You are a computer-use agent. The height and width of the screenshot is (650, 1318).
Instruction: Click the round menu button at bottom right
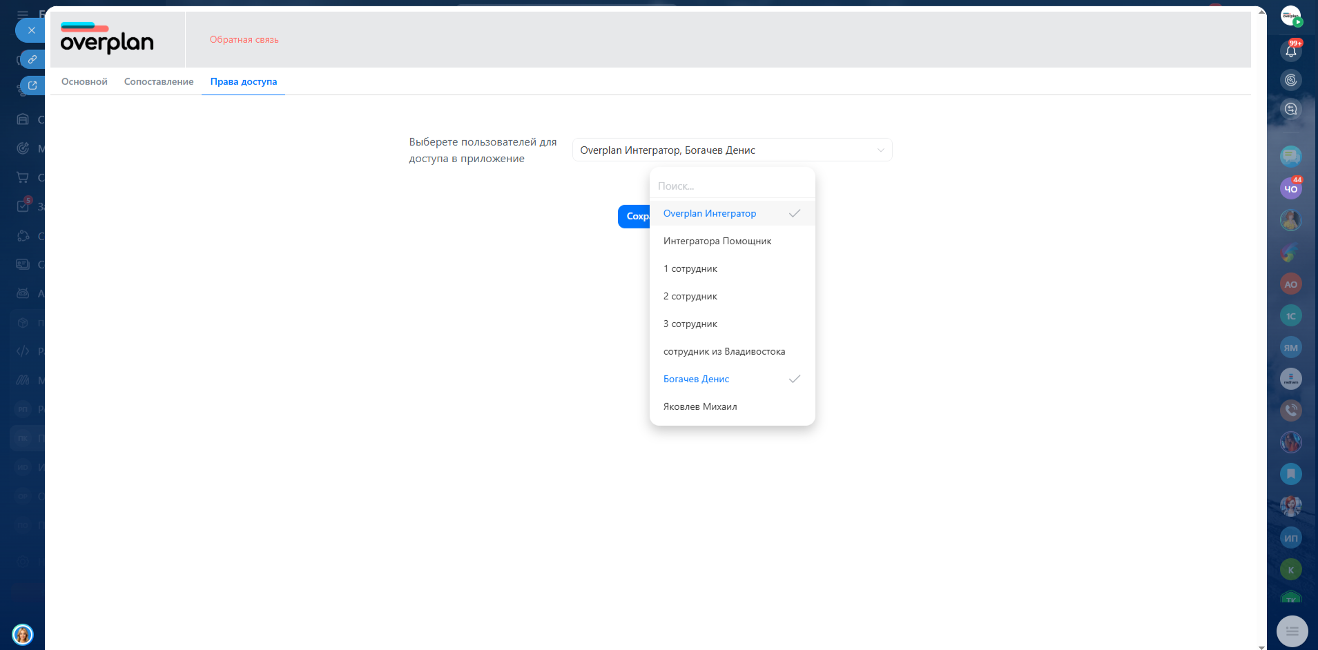(1292, 631)
